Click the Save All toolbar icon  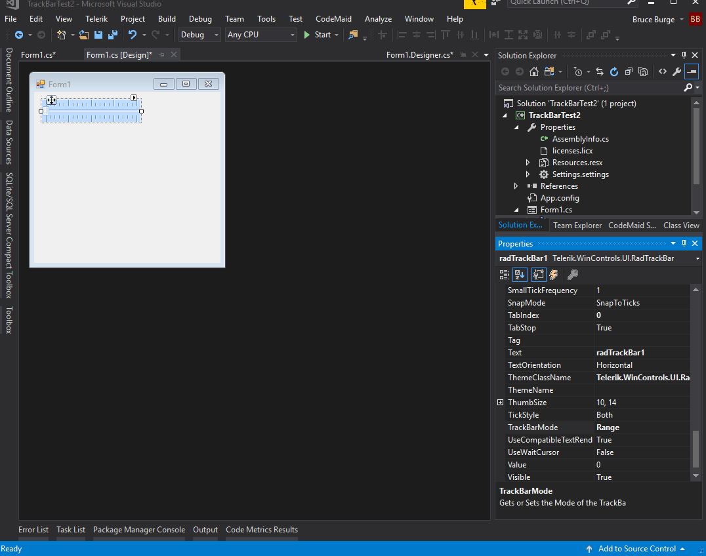point(112,35)
